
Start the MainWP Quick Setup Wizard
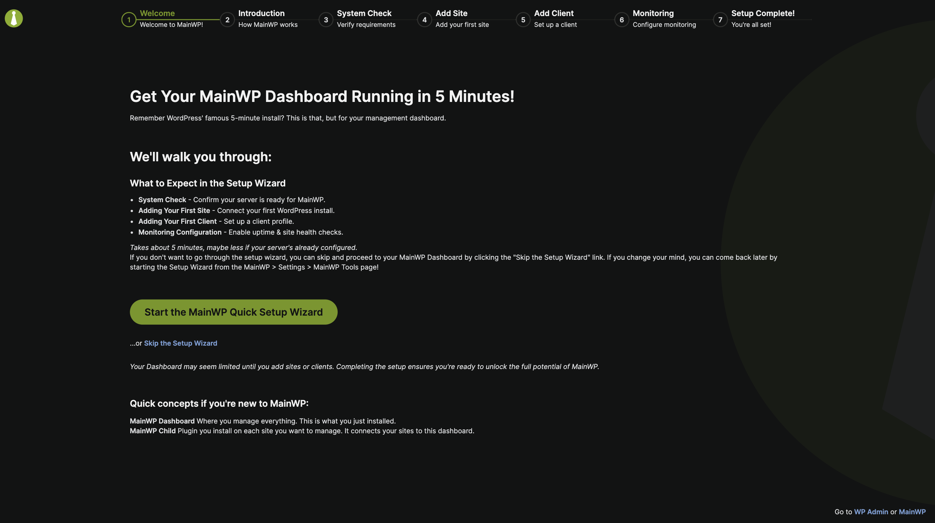pyautogui.click(x=233, y=311)
